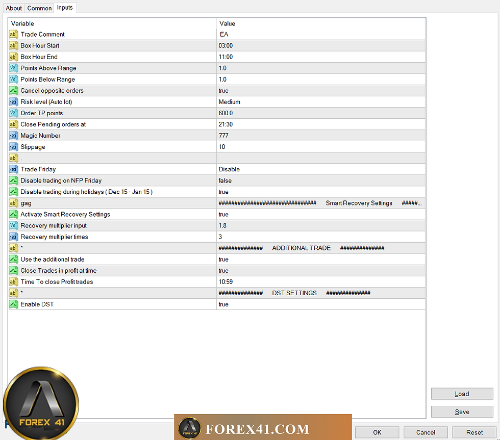This screenshot has width=500, height=440.
Task: Click the Points Above Range double icon
Action: [x=13, y=68]
